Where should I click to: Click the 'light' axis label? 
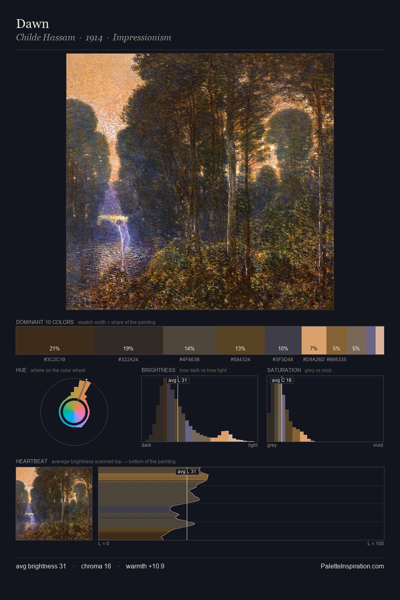pos(253,445)
